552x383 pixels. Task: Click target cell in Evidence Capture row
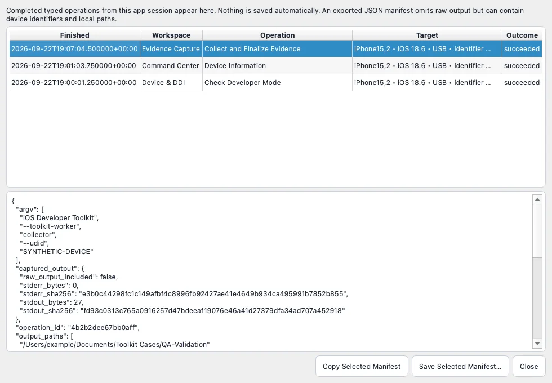coord(427,48)
